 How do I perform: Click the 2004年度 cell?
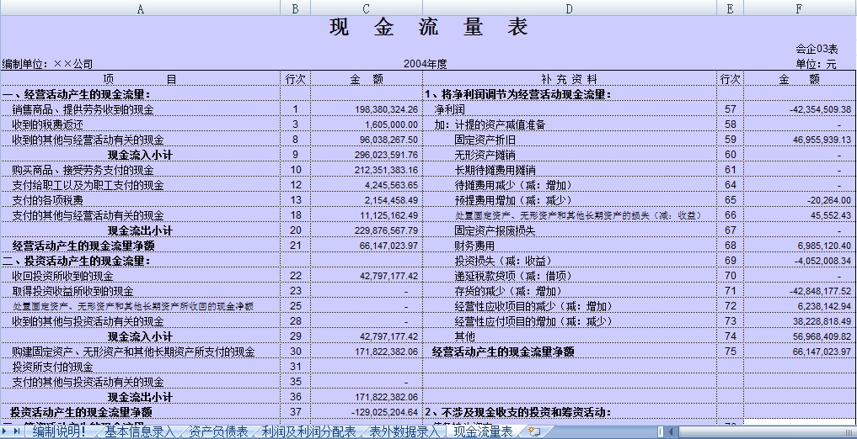pyautogui.click(x=426, y=64)
